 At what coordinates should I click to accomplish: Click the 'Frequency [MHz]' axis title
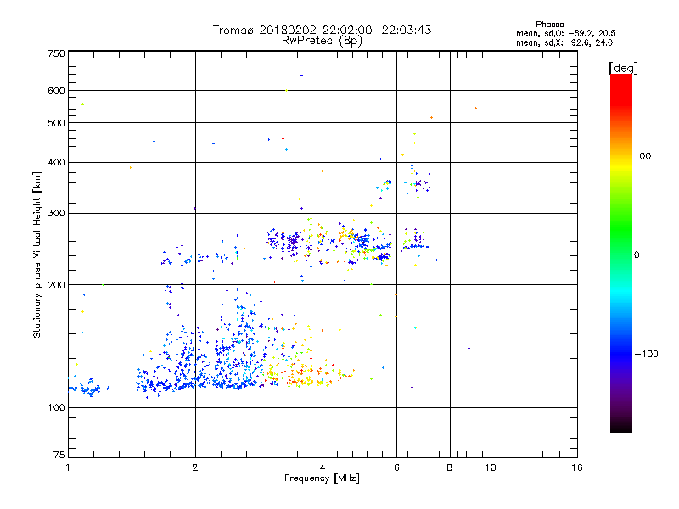tap(322, 478)
